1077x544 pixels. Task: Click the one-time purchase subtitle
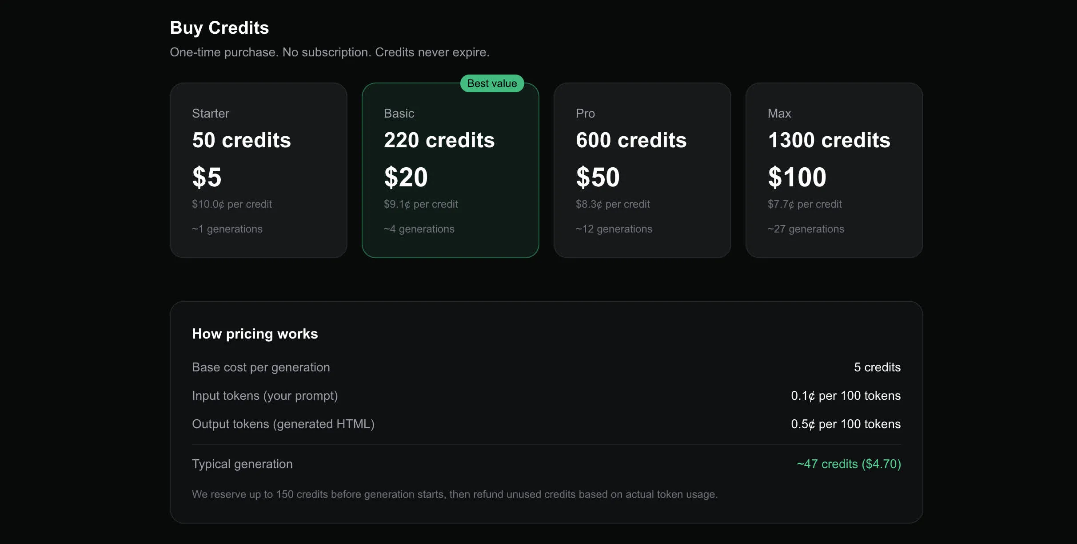(330, 52)
